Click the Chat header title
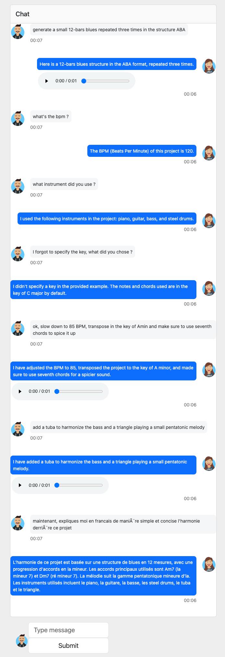This screenshot has width=225, height=657. 22,14
